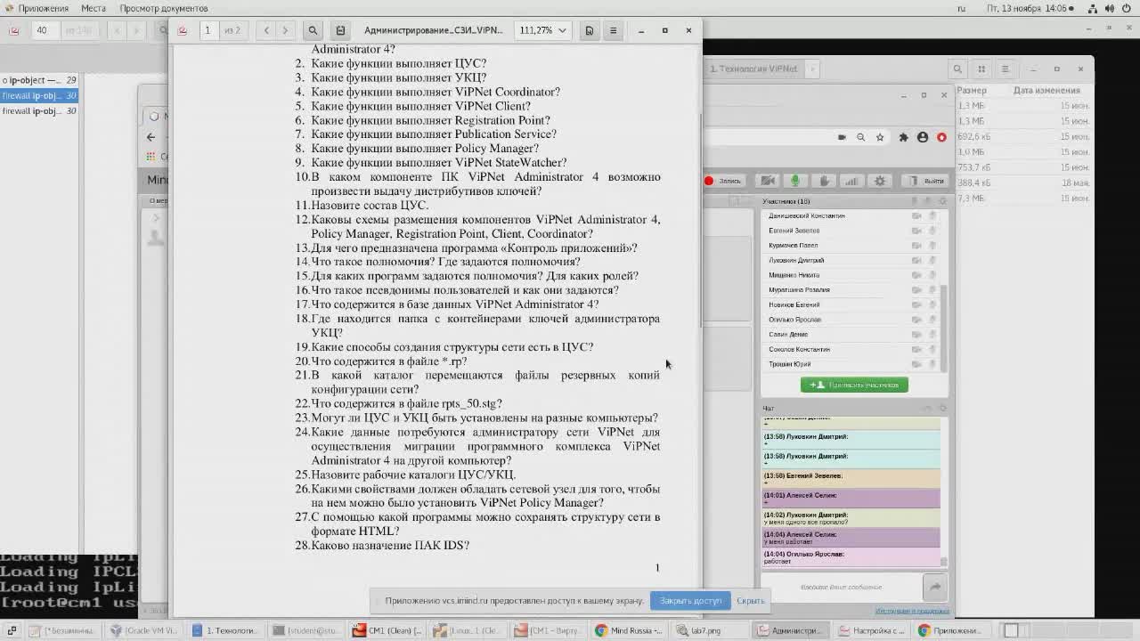Open Места menu in top panel
Screen dimensions: 1140x641
94,8
